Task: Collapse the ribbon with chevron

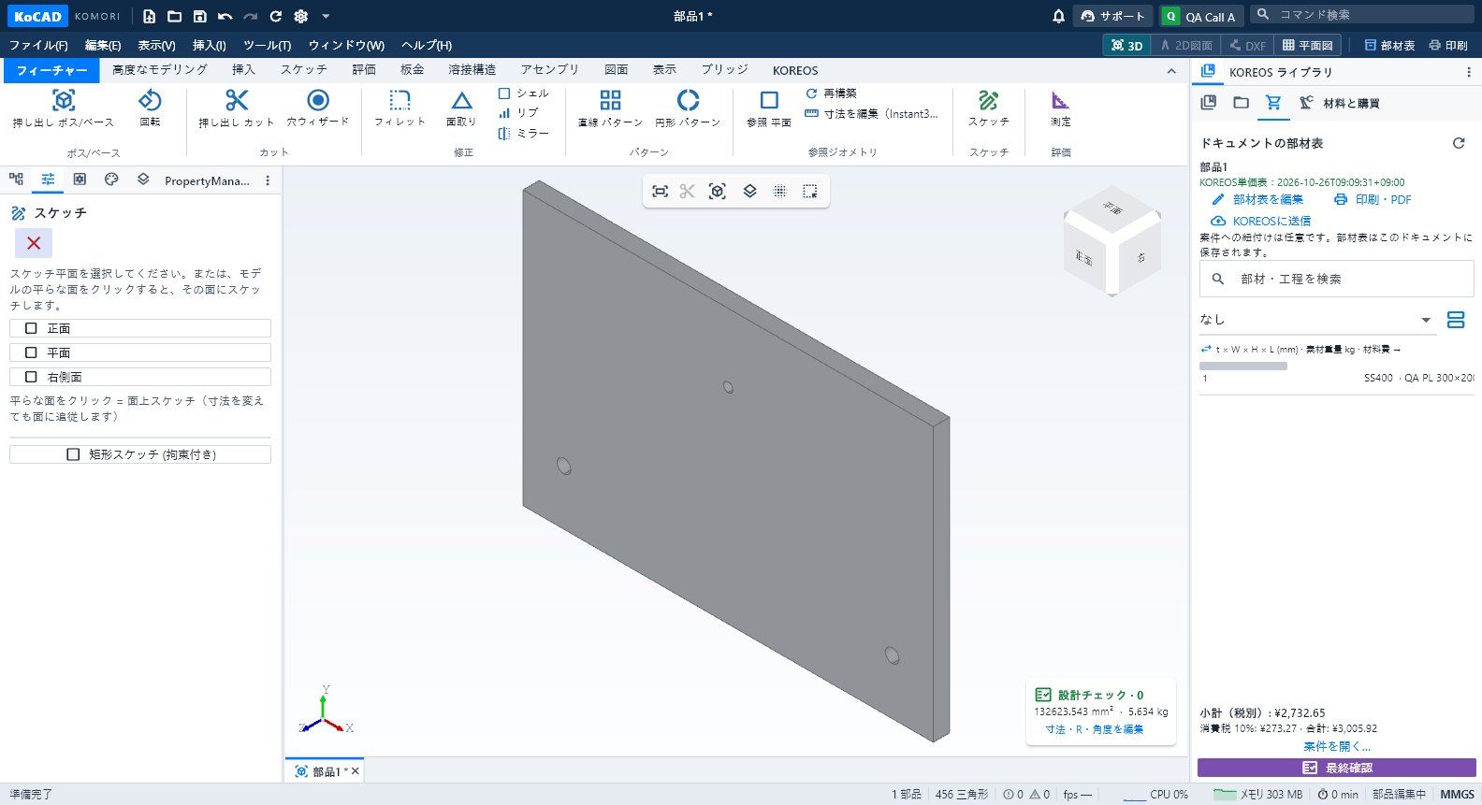Action: 1171,71
